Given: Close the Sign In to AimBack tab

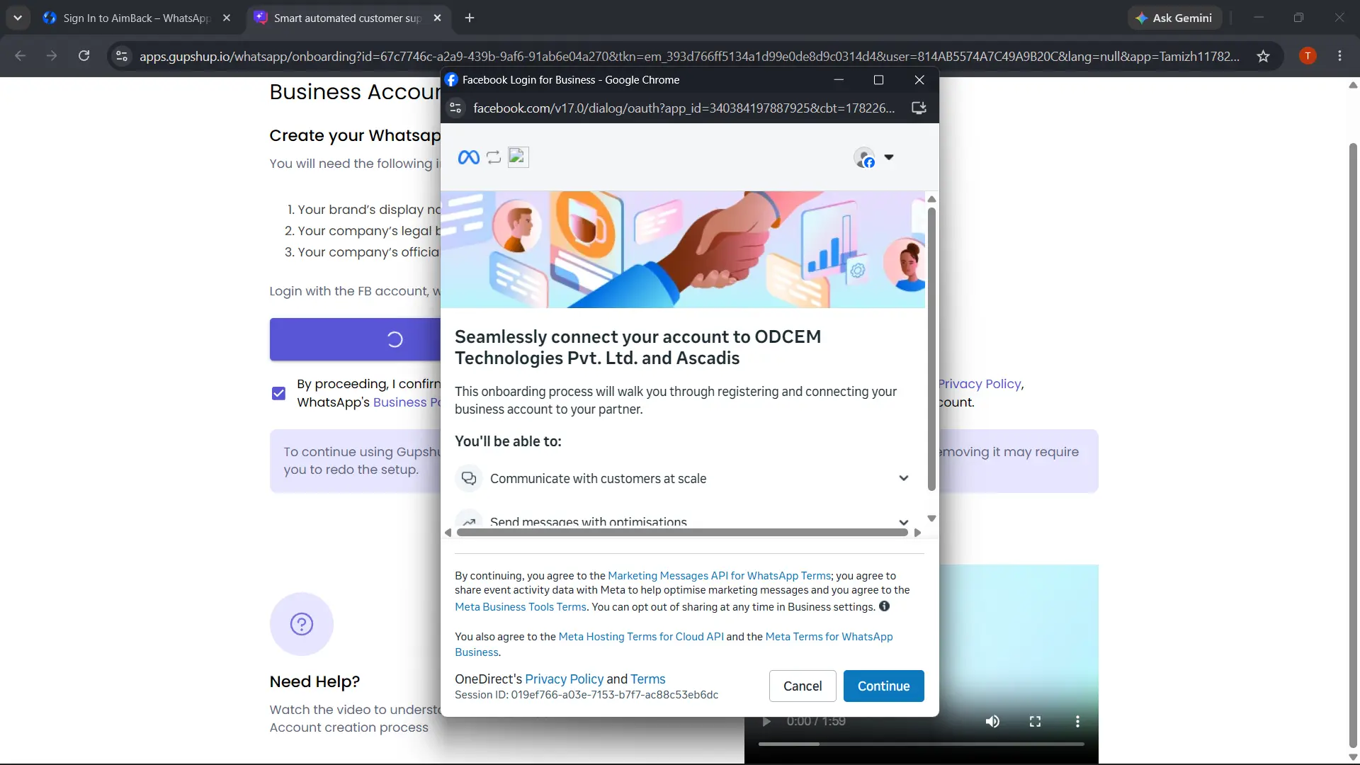Looking at the screenshot, I should coord(227,18).
